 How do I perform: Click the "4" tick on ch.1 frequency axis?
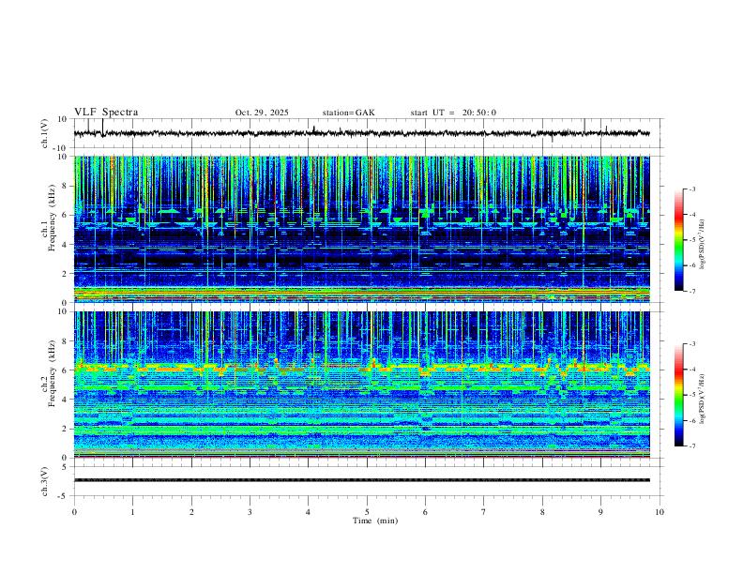pos(66,245)
